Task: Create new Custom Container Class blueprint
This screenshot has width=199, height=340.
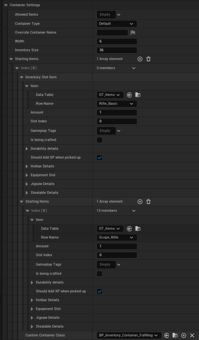Action: coord(184,335)
